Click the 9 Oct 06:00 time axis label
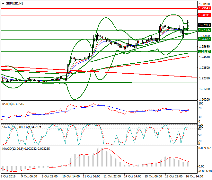Screen dimensions: 212x180 tap(29, 176)
